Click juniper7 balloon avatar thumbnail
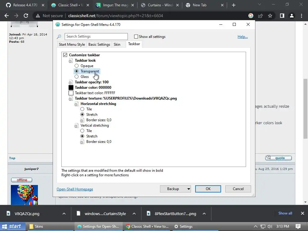This screenshot has width=308, height=231. [x=24, y=195]
